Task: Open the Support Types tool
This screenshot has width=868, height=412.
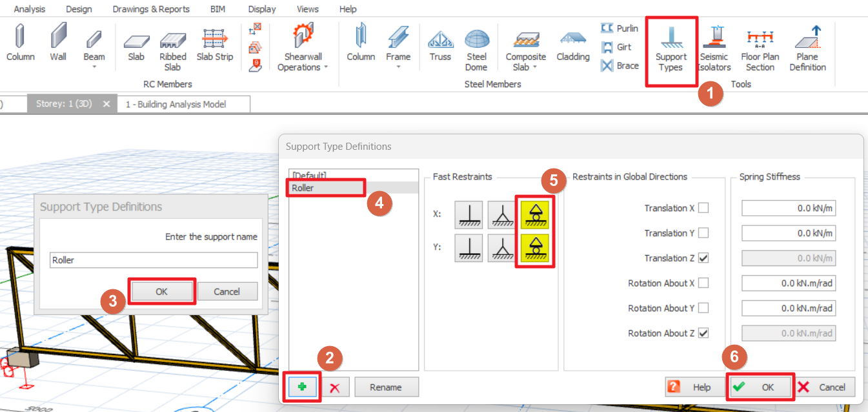Action: 671,48
